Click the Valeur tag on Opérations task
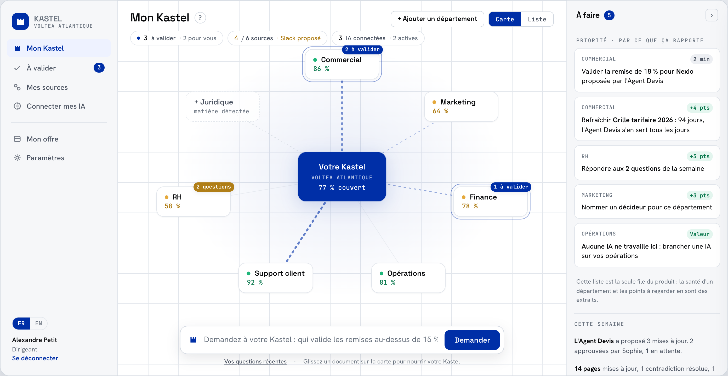 pos(699,234)
